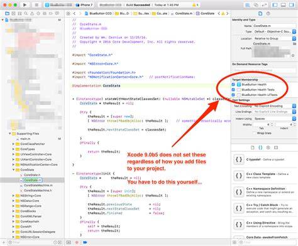298x246 pixels.
Task: Collapse the Supporting Files group
Action: click(9, 134)
